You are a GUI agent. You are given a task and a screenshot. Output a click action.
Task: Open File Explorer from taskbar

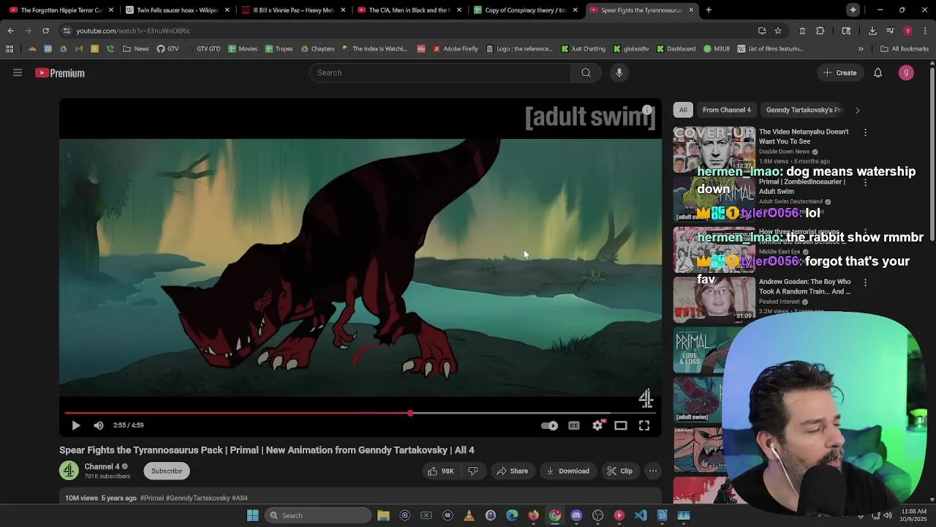click(383, 515)
